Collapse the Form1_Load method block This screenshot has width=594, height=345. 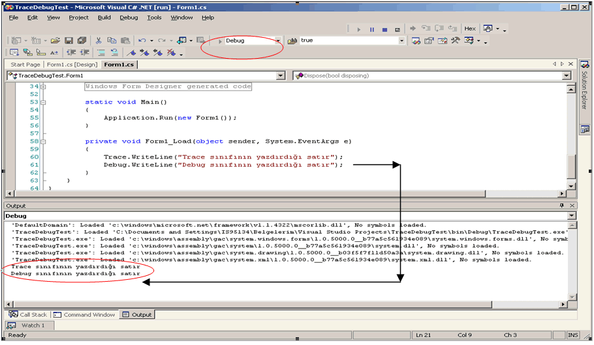43,142
